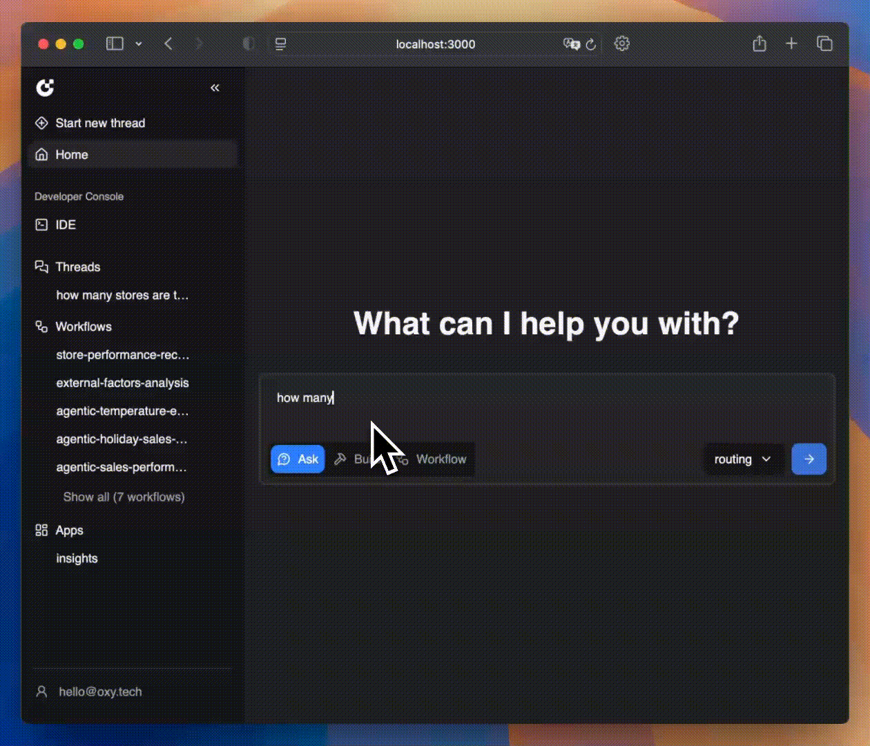Collapse the sidebar with double-chevron icon

point(215,88)
